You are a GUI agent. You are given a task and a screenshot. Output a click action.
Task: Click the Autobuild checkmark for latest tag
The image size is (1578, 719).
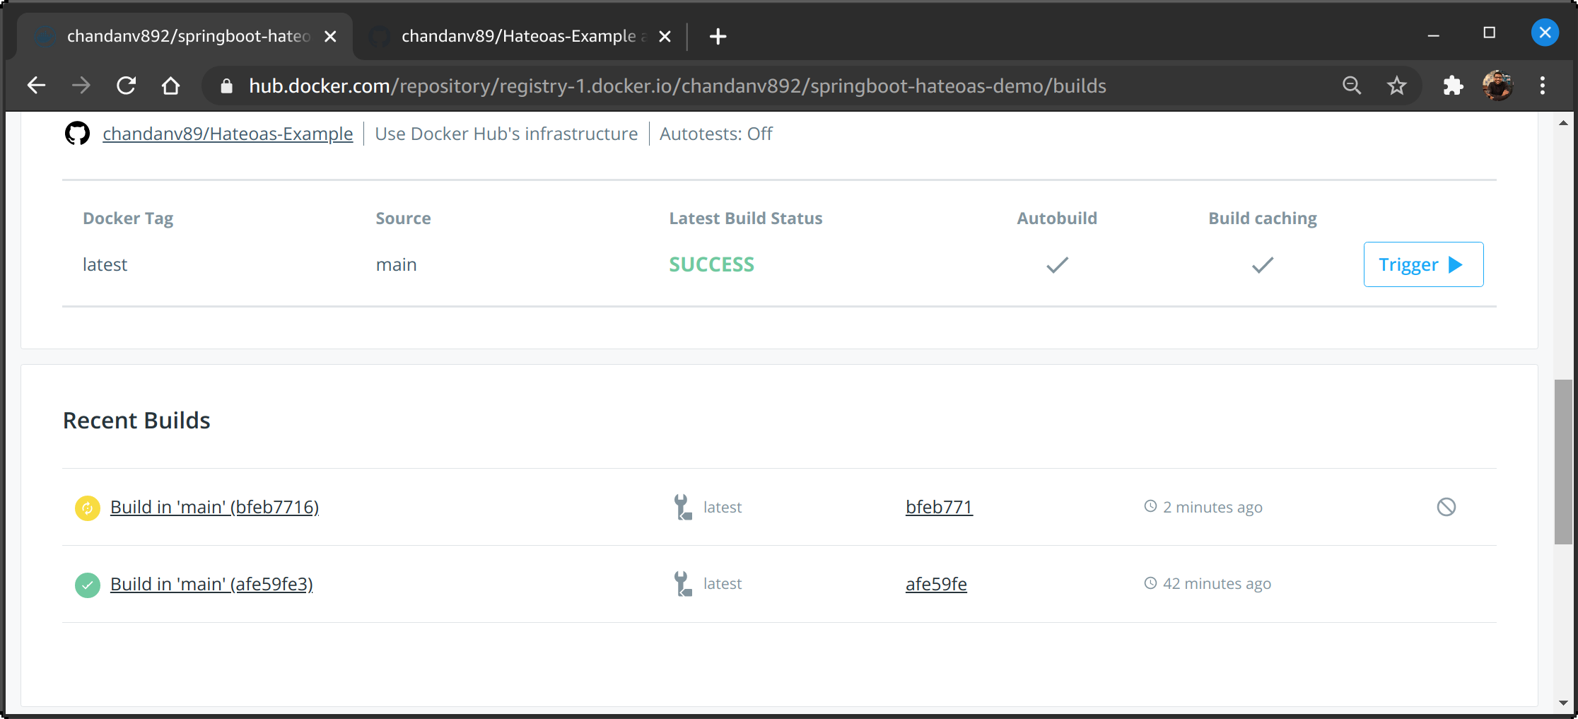[1057, 265]
